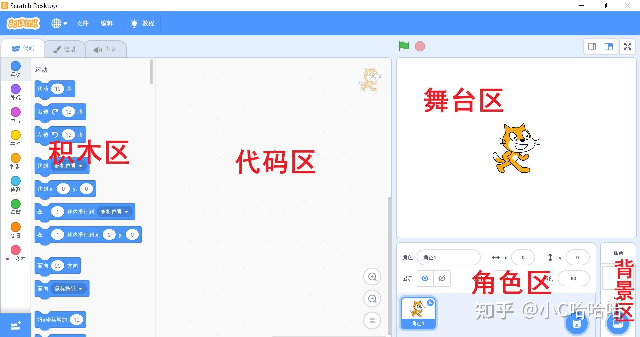Select the 控制 block category

pyautogui.click(x=16, y=161)
